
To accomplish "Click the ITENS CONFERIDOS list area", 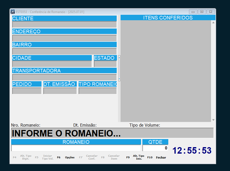I will point(166,71).
